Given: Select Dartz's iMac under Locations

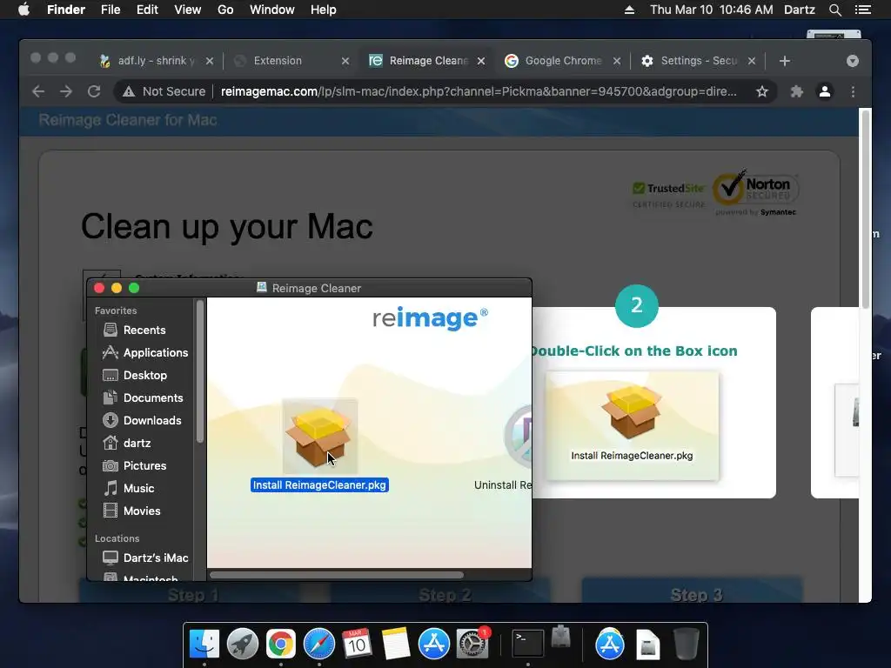Looking at the screenshot, I should pyautogui.click(x=145, y=558).
